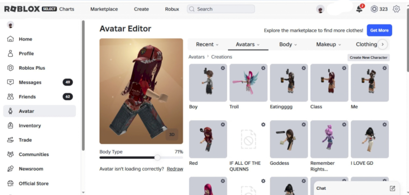
Task: Click the Inventory icon in sidebar
Action: [x=10, y=126]
